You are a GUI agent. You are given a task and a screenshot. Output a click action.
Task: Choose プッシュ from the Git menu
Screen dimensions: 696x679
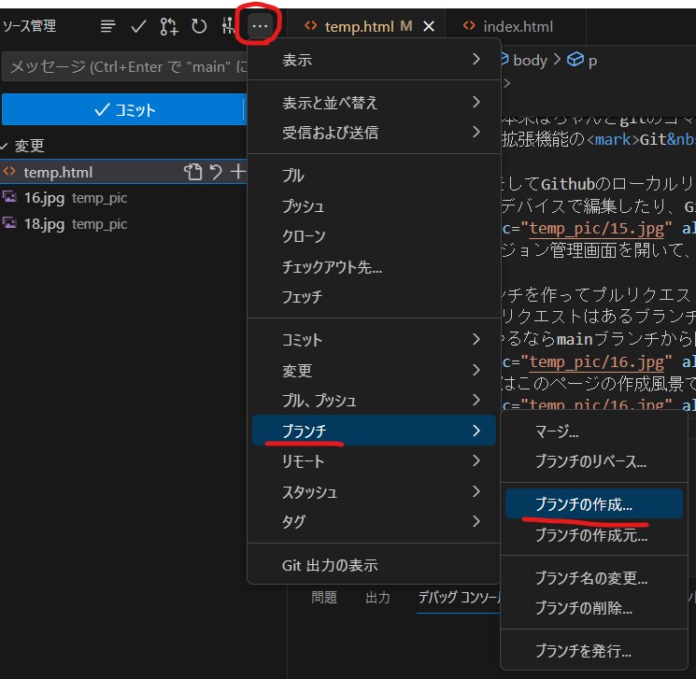(x=304, y=205)
